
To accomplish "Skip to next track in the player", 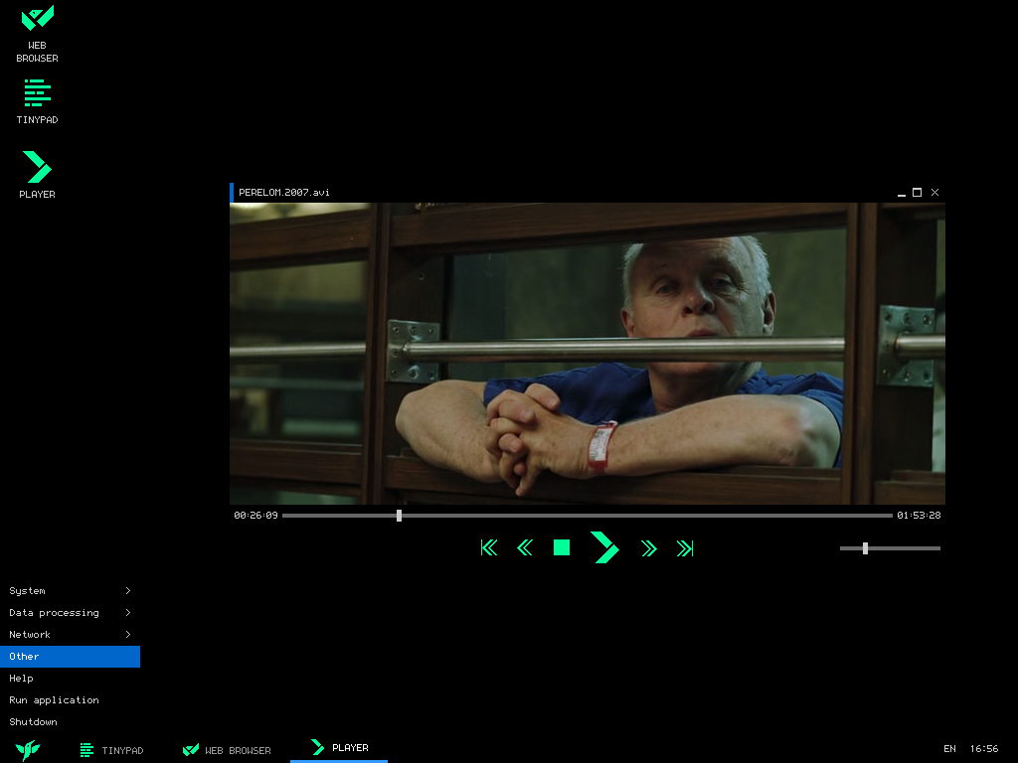I will tap(685, 547).
